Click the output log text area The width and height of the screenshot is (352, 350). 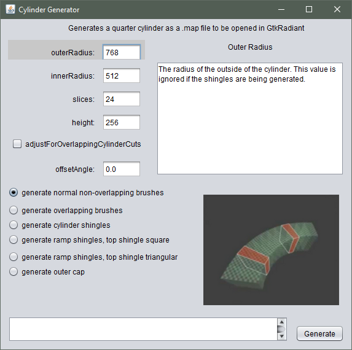[144, 329]
